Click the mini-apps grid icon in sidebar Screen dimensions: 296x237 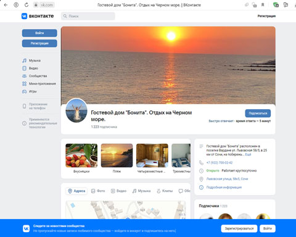pos(24,83)
